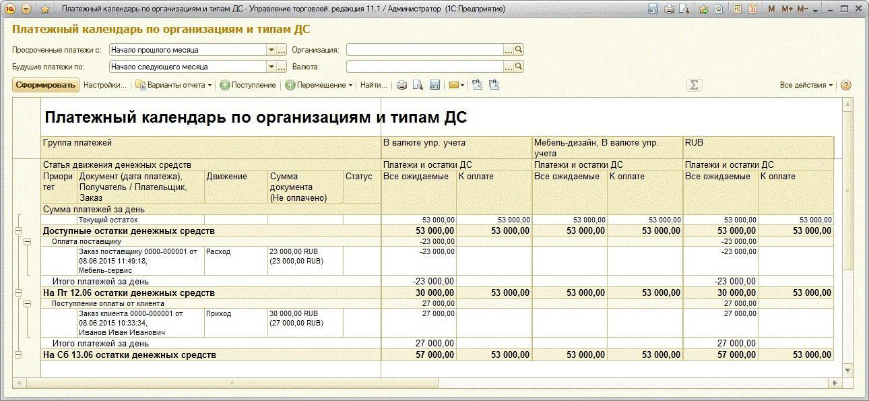This screenshot has width=869, height=401.
Task: Click the ellipsis button in the Валюта field
Action: [509, 67]
